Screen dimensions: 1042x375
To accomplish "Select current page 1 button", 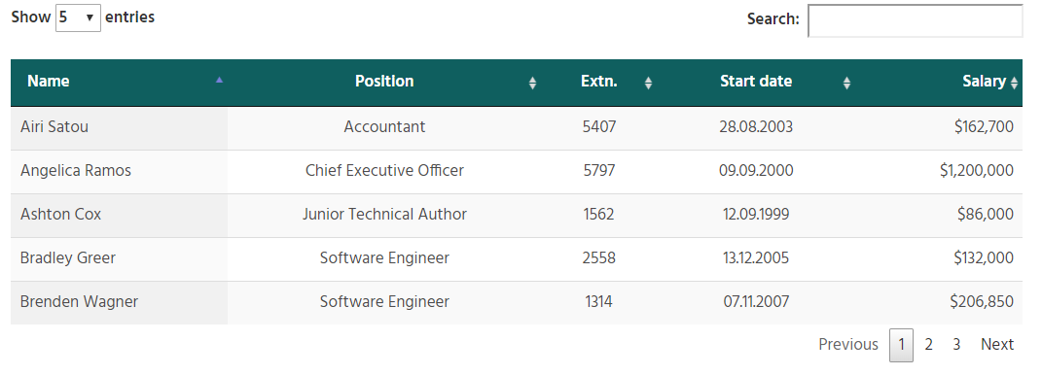I will 901,345.
